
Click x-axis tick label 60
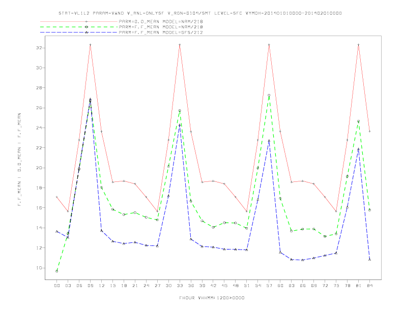coord(280,286)
